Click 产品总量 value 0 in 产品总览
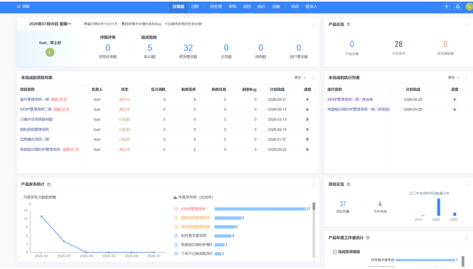473x269 pixels. 352,44
